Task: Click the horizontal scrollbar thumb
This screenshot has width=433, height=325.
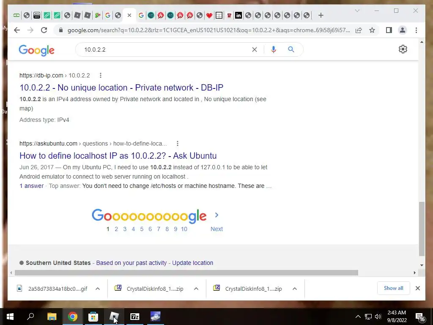Action: coord(186,273)
